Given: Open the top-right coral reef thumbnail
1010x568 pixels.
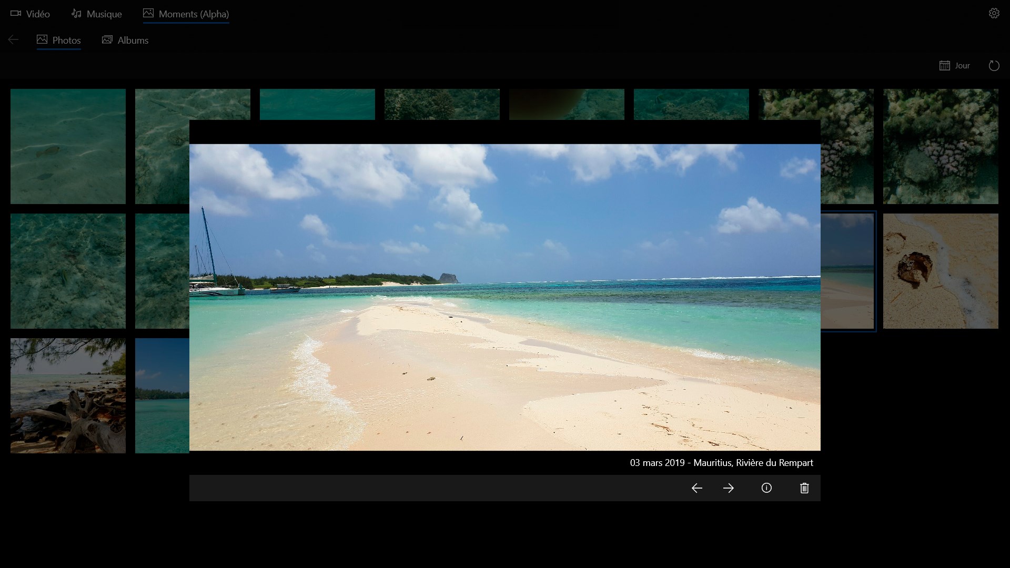Looking at the screenshot, I should pos(940,146).
